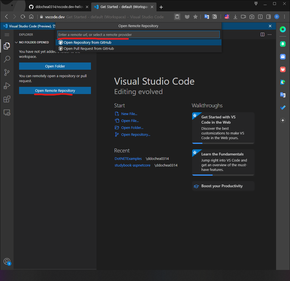Click the Pocket shield icon in address bar

pyautogui.click(x=187, y=17)
